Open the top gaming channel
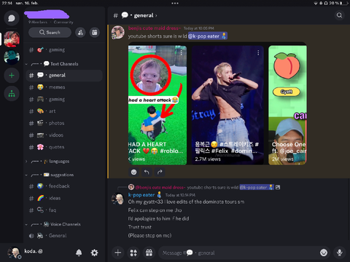 click(64, 50)
